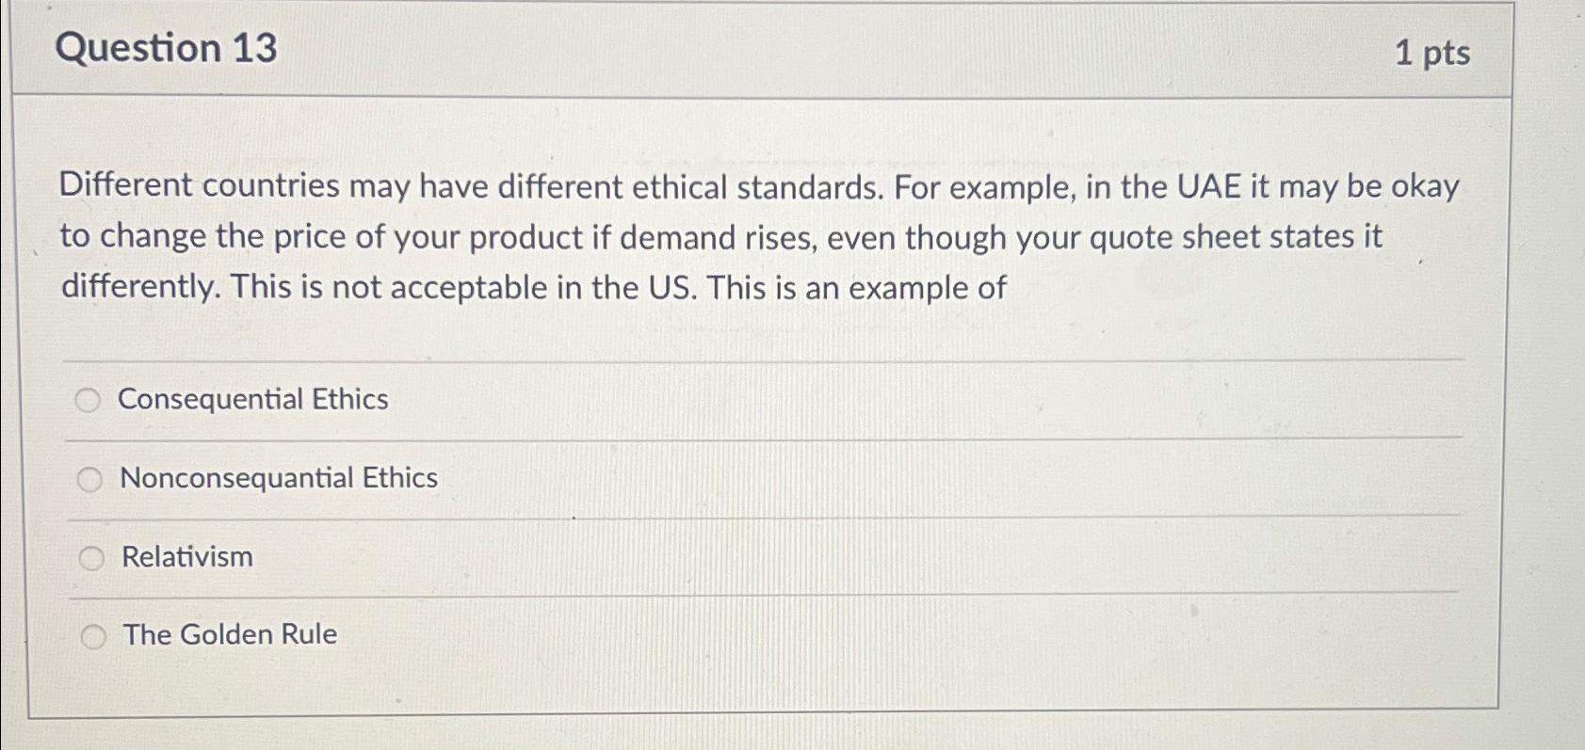Click the Nonconsequantial Ethics answer text
The width and height of the screenshot is (1585, 750).
(278, 477)
